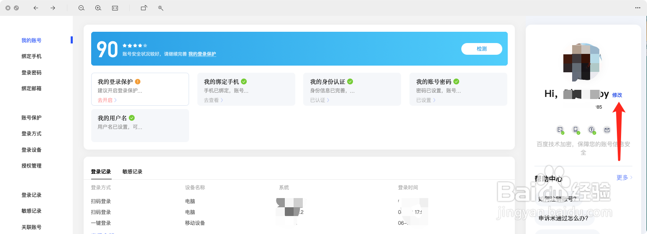Open 绑定邮箱 in sidebar
Image resolution: width=647 pixels, height=234 pixels.
(x=31, y=89)
